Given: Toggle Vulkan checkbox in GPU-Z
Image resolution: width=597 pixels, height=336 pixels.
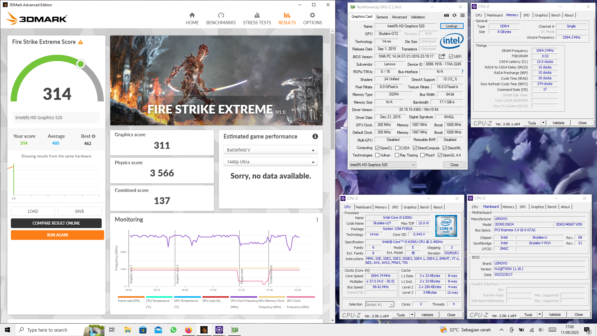Looking at the screenshot, I should 377,155.
